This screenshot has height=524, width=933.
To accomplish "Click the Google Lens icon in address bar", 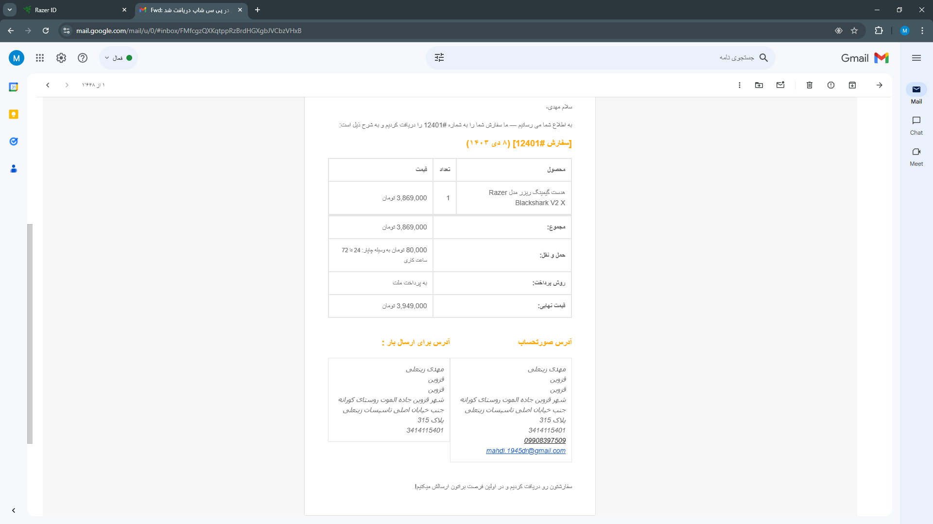I will [839, 31].
